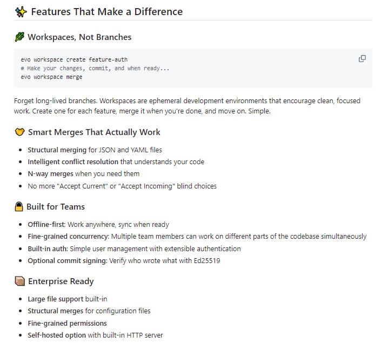Click the Features That Make a Difference heading
Screen dimensions: 381x343
click(106, 11)
